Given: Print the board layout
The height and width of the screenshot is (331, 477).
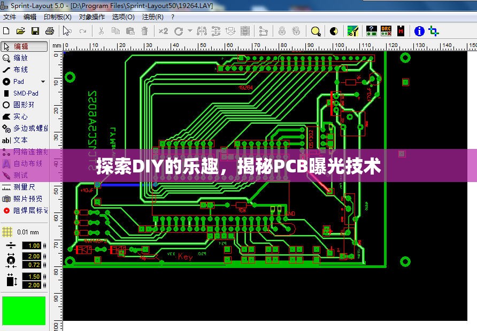Looking at the screenshot, I should [50, 31].
